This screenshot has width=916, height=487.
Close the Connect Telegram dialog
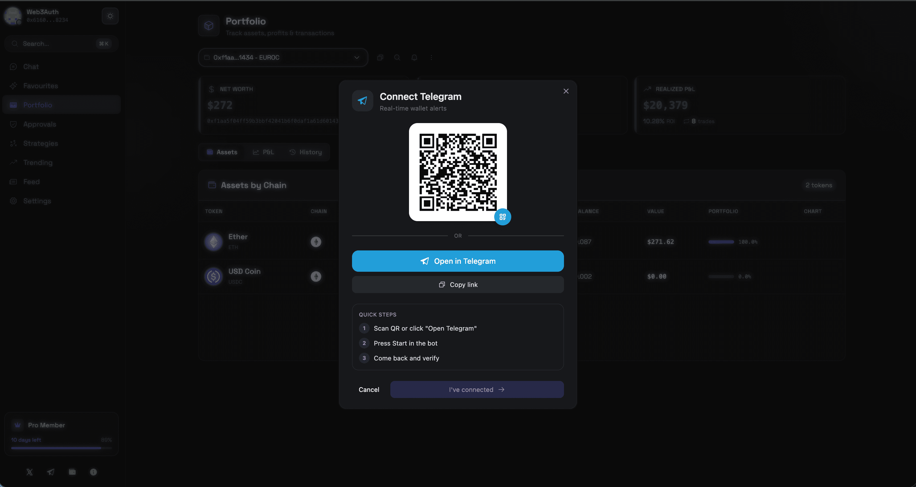pyautogui.click(x=566, y=91)
